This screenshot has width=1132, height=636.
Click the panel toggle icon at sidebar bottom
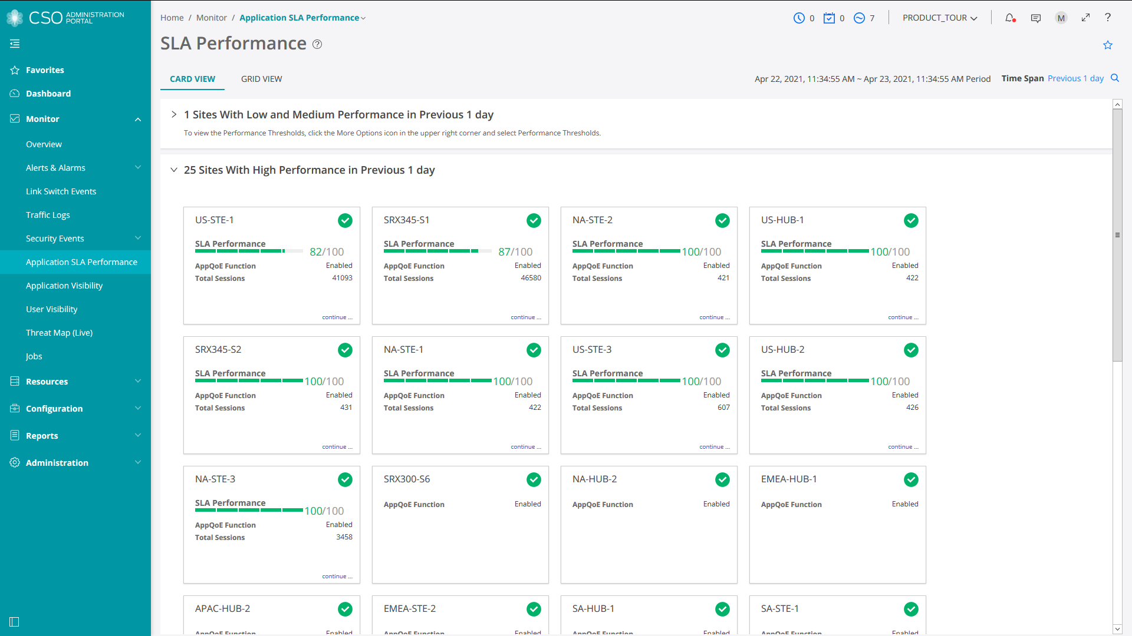[15, 622]
